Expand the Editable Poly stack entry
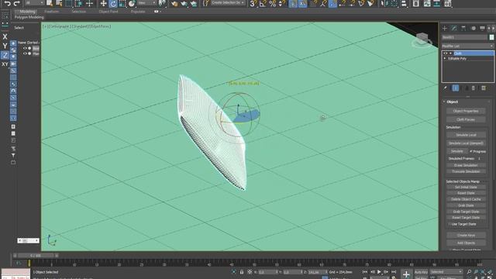496x279 pixels. pyautogui.click(x=445, y=59)
